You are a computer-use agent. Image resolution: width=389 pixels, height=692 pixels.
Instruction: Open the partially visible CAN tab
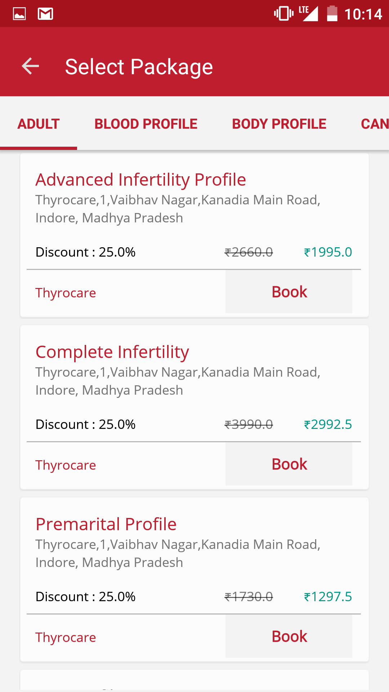tap(375, 124)
